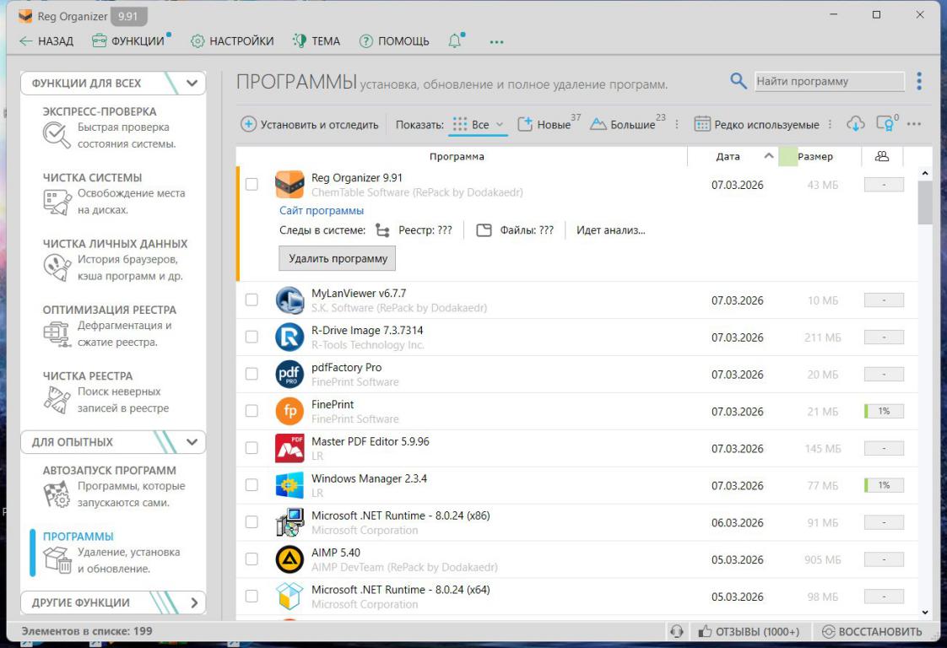Click the notification bell icon
The image size is (947, 648).
click(455, 41)
